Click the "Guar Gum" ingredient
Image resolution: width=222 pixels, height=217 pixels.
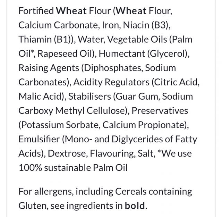(141, 96)
